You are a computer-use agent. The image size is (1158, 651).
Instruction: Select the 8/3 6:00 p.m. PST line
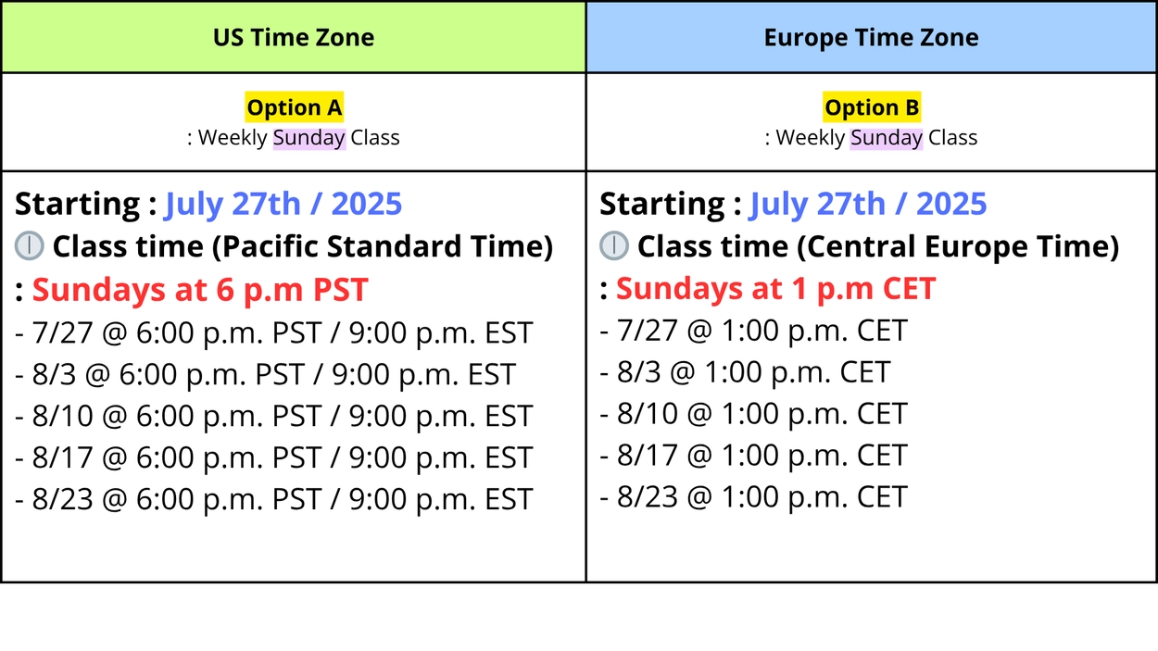click(x=266, y=375)
